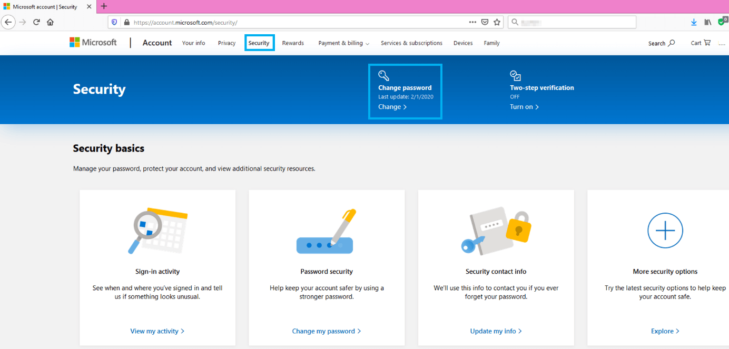Open the Firefox Library icon
The height and width of the screenshot is (349, 729).
[708, 22]
